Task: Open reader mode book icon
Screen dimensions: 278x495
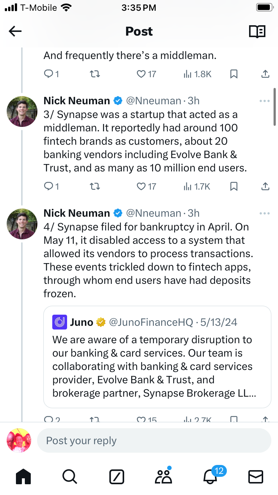Action: 257,32
